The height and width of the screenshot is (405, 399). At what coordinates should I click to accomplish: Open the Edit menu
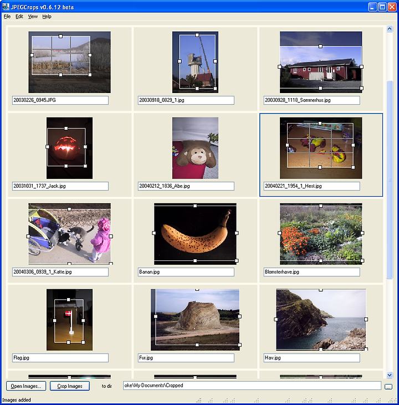click(x=19, y=17)
